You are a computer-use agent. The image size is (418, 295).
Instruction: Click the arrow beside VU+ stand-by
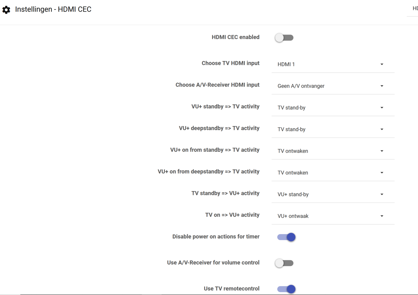tap(382, 194)
